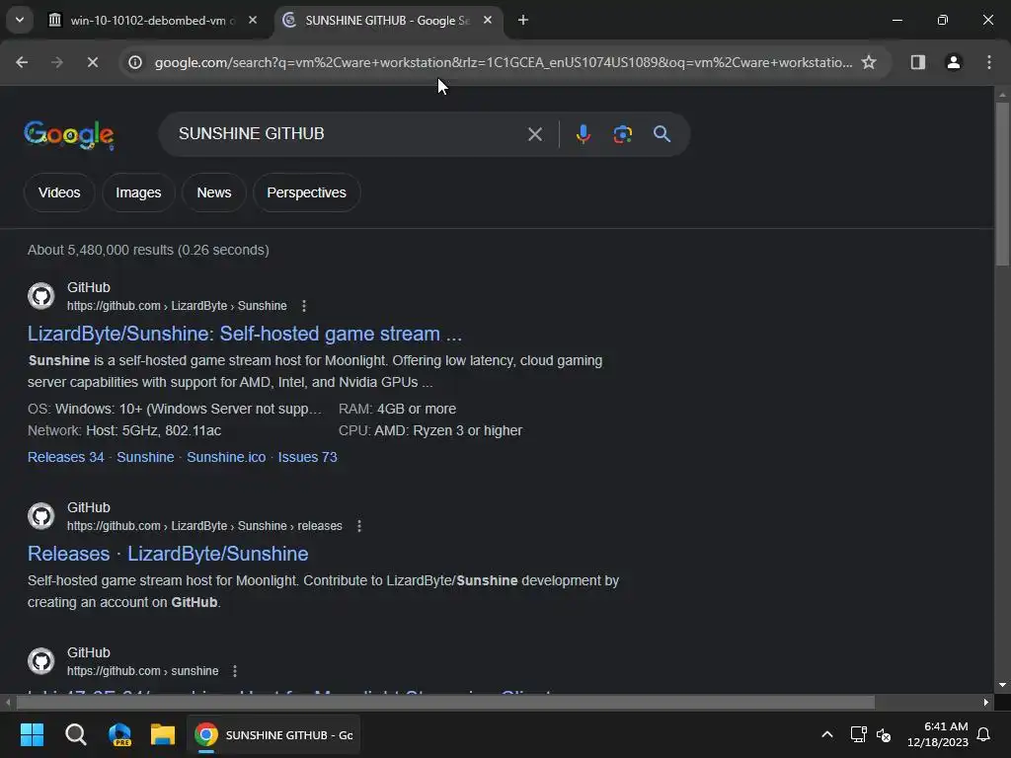This screenshot has width=1011, height=758.
Task: Go forward to the next page
Action: coord(56,62)
